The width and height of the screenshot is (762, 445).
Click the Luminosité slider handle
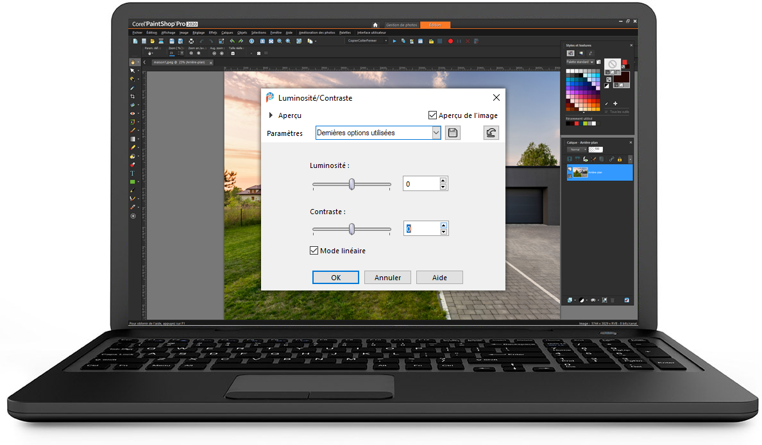tap(351, 184)
